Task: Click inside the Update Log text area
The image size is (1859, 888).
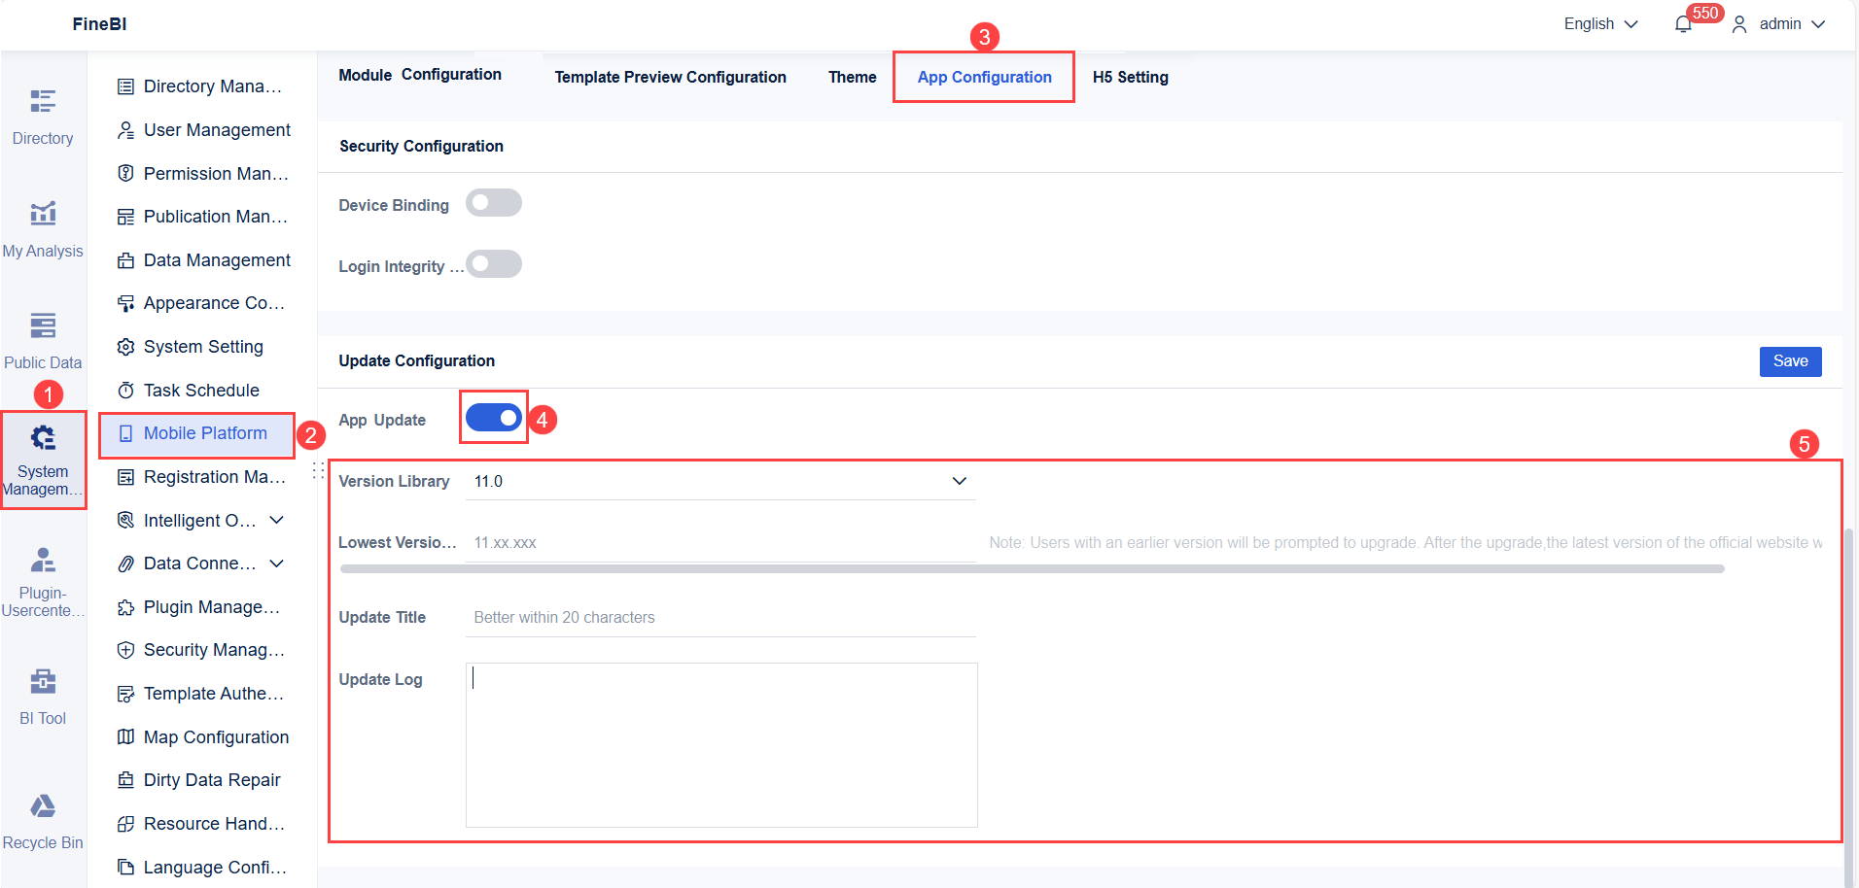Action: coord(721,745)
